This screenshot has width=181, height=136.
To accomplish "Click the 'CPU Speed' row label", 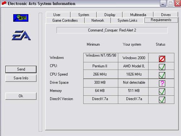I will (x=59, y=74).
